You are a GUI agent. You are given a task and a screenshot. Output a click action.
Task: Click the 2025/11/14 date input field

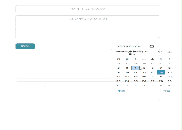[135, 46]
